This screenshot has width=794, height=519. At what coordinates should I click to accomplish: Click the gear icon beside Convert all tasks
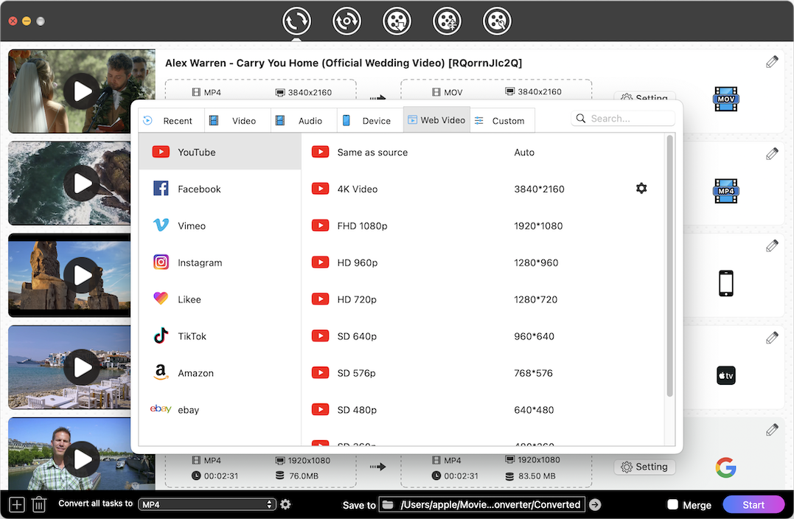tap(285, 505)
